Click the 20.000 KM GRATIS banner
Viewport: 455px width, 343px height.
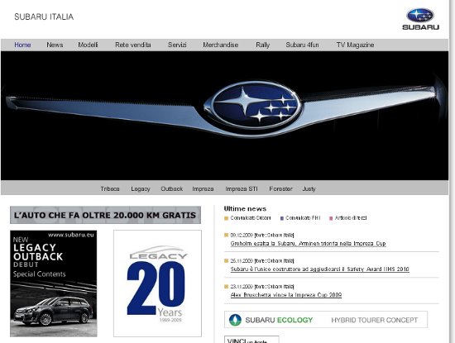point(105,215)
